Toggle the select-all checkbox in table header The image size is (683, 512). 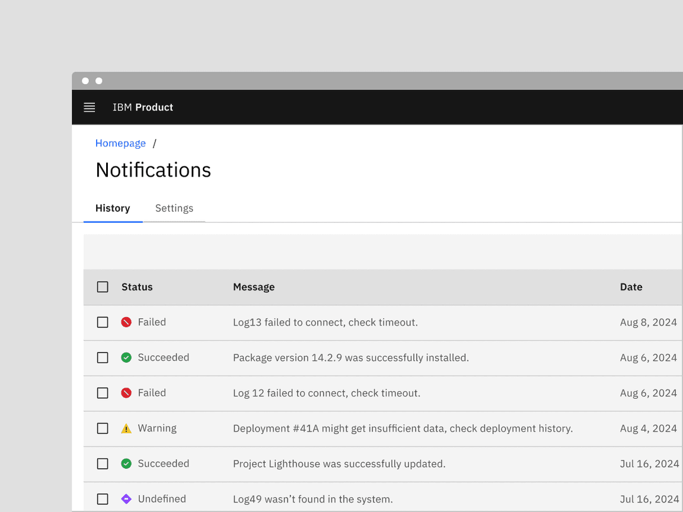pos(102,286)
